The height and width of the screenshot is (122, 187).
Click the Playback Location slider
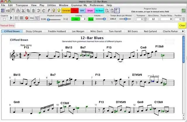pyautogui.click(x=54, y=20)
